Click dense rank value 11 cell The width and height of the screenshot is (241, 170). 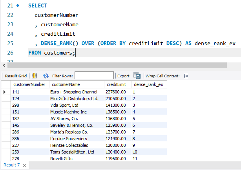click(149, 159)
